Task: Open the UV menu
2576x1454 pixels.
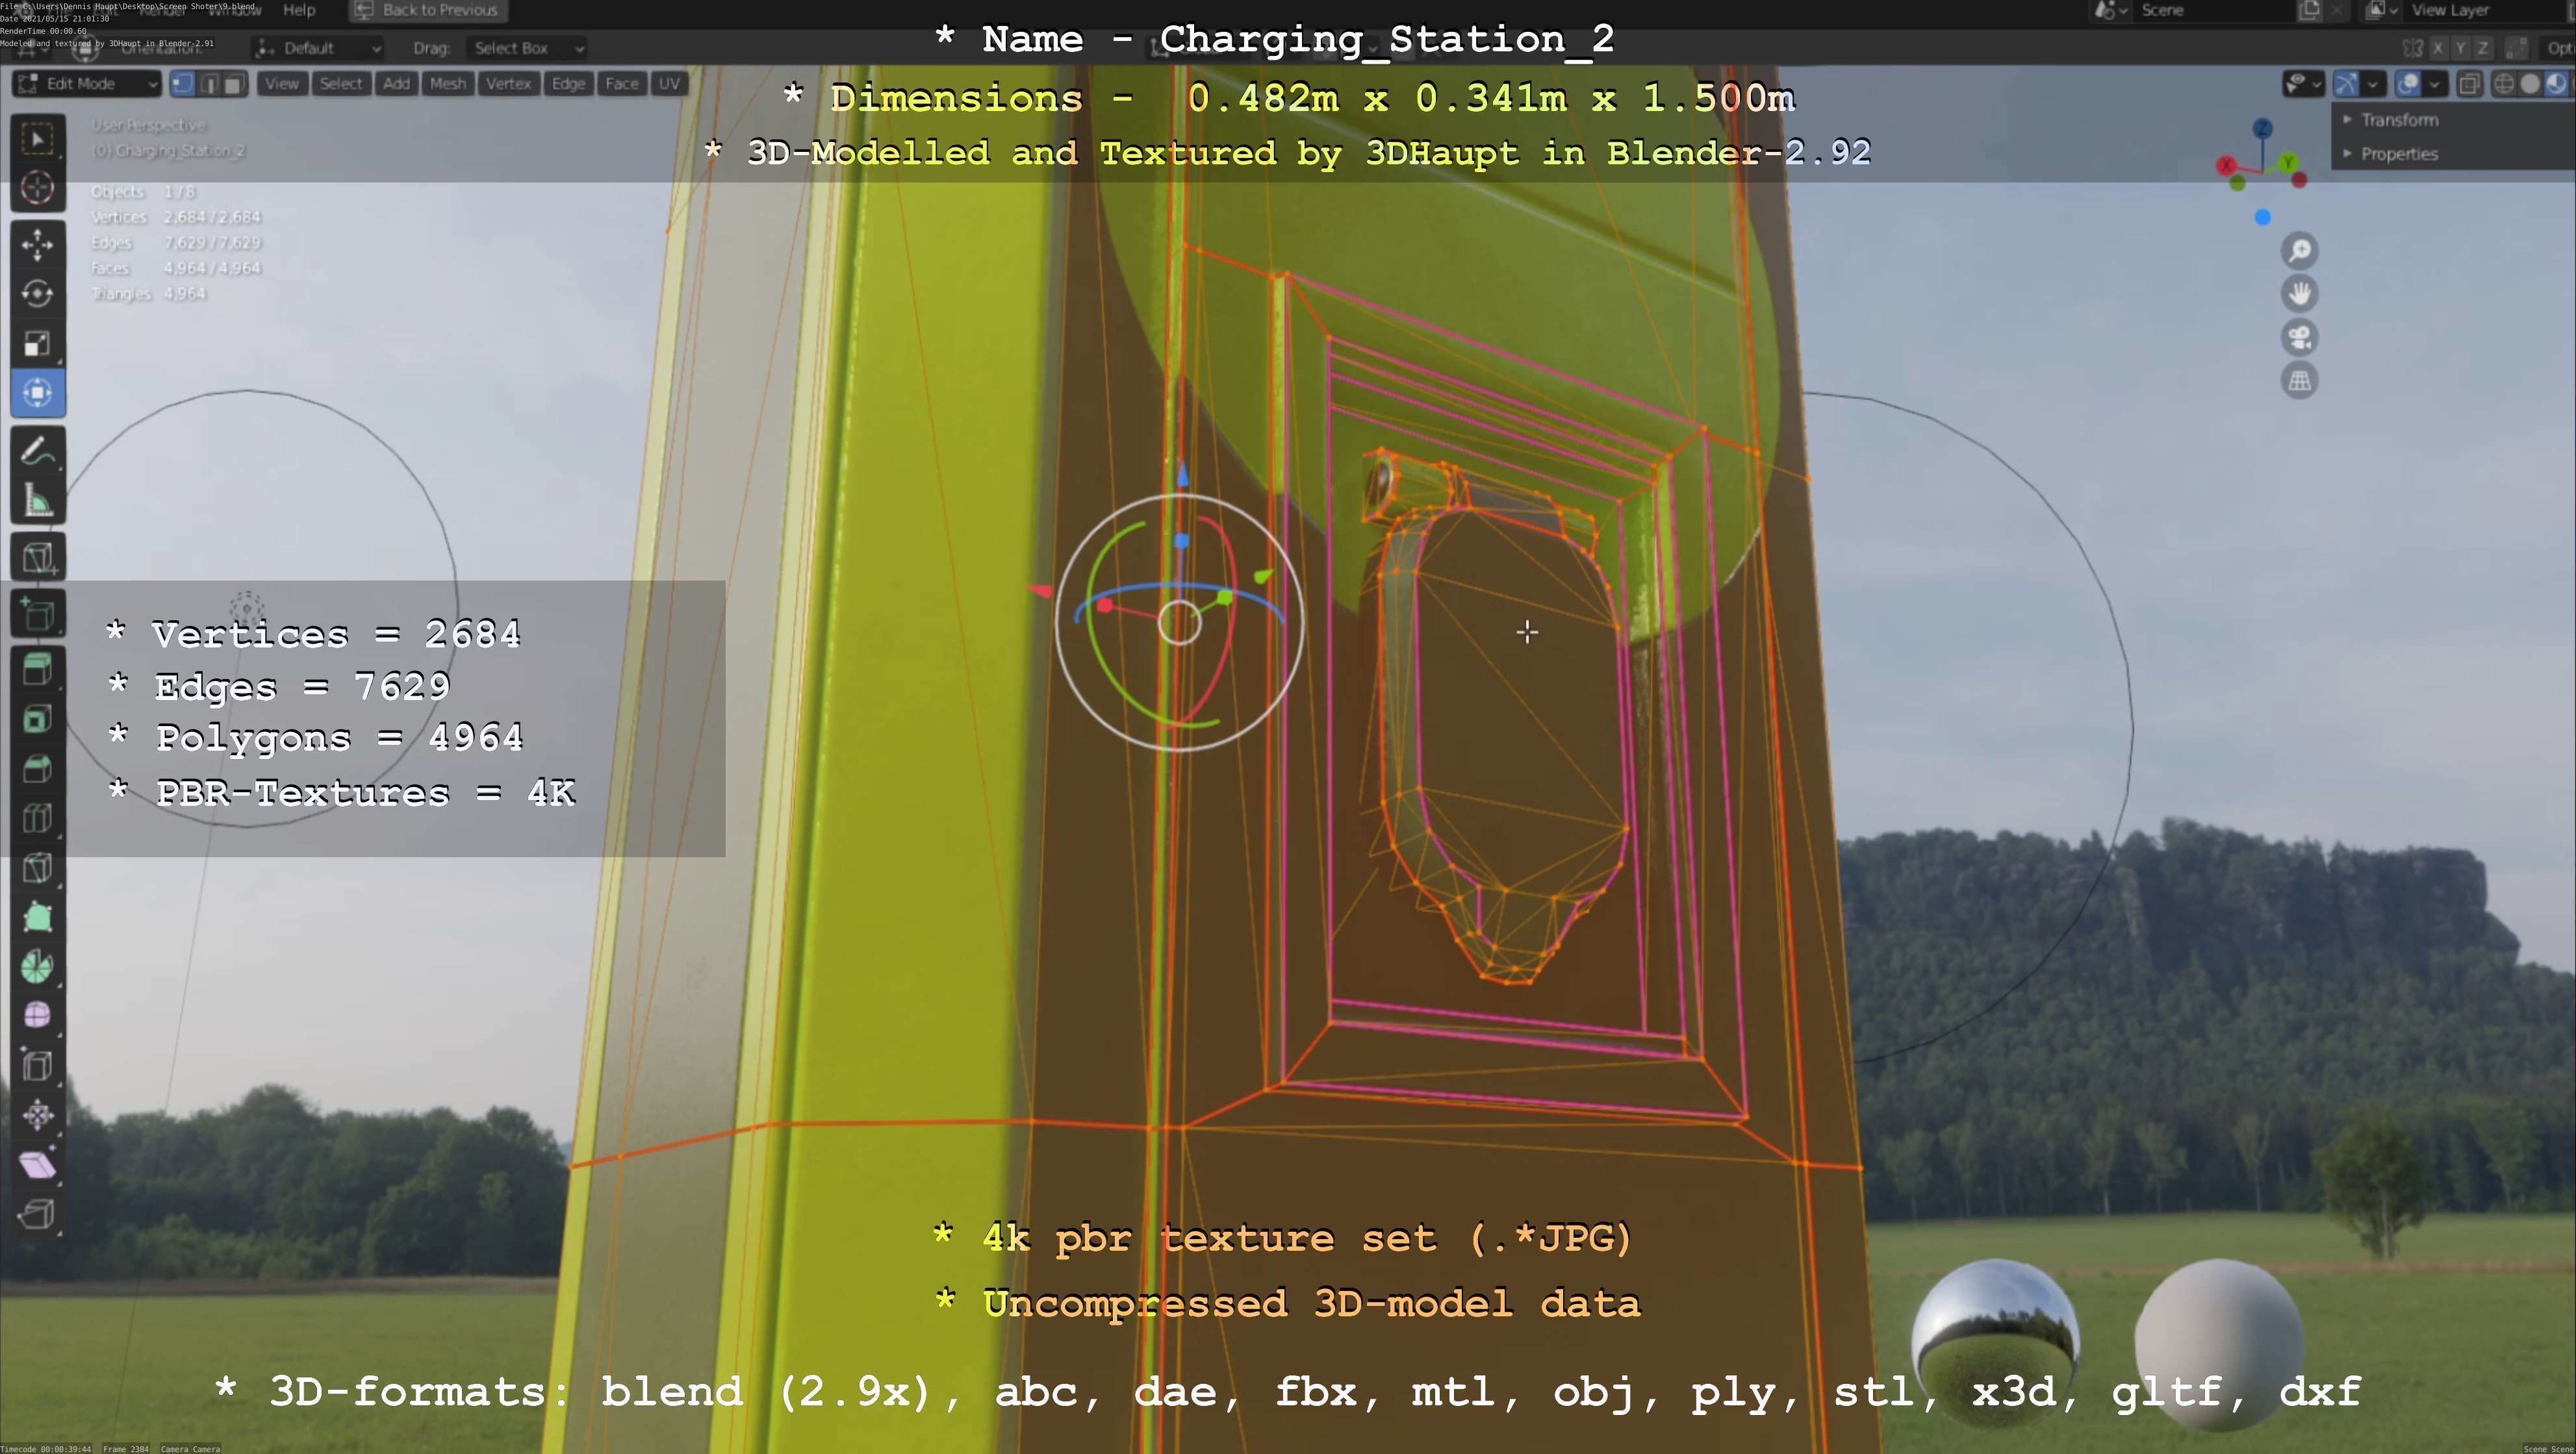Action: click(669, 84)
